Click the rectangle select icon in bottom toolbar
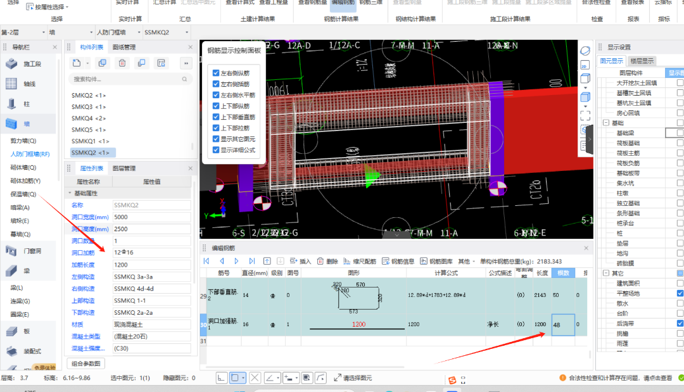 235,377
